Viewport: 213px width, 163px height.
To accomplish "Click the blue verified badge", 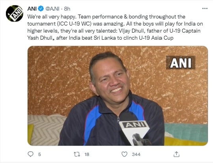I will point(41,9).
